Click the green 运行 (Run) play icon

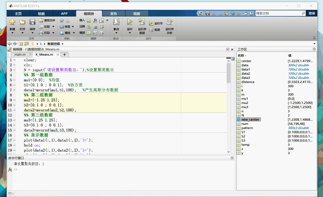(x=130, y=22)
